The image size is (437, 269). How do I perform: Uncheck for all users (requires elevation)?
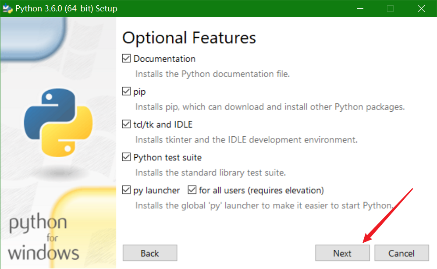point(192,190)
